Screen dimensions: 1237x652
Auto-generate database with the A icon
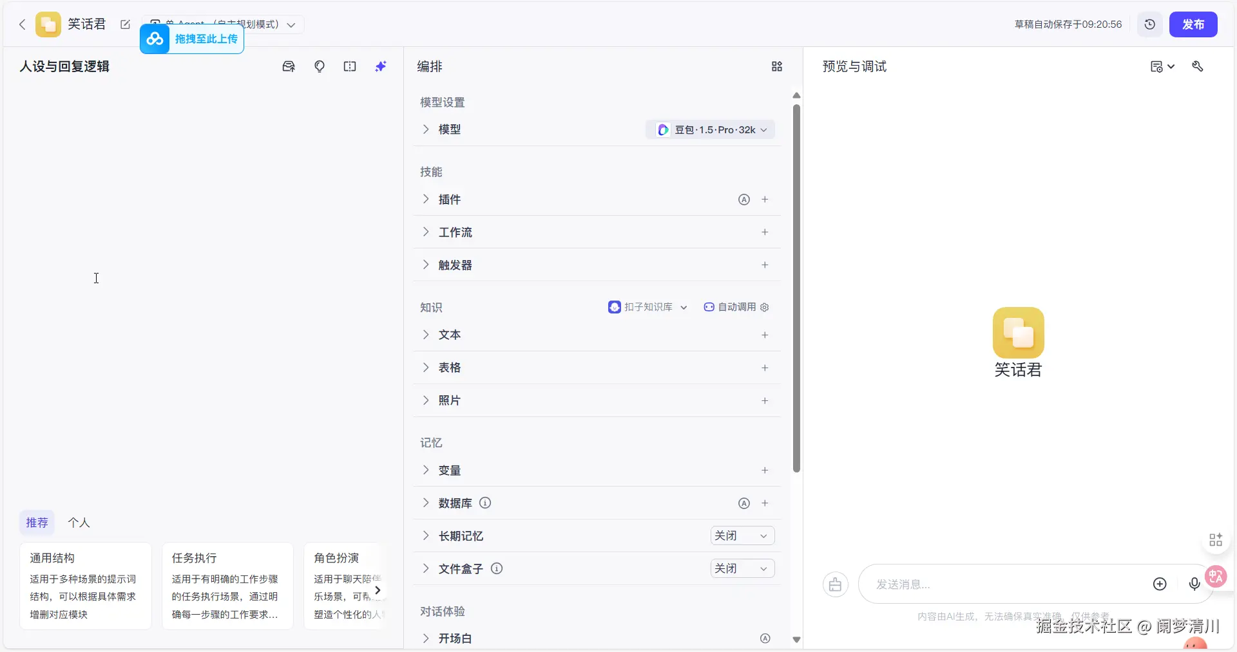pos(744,503)
